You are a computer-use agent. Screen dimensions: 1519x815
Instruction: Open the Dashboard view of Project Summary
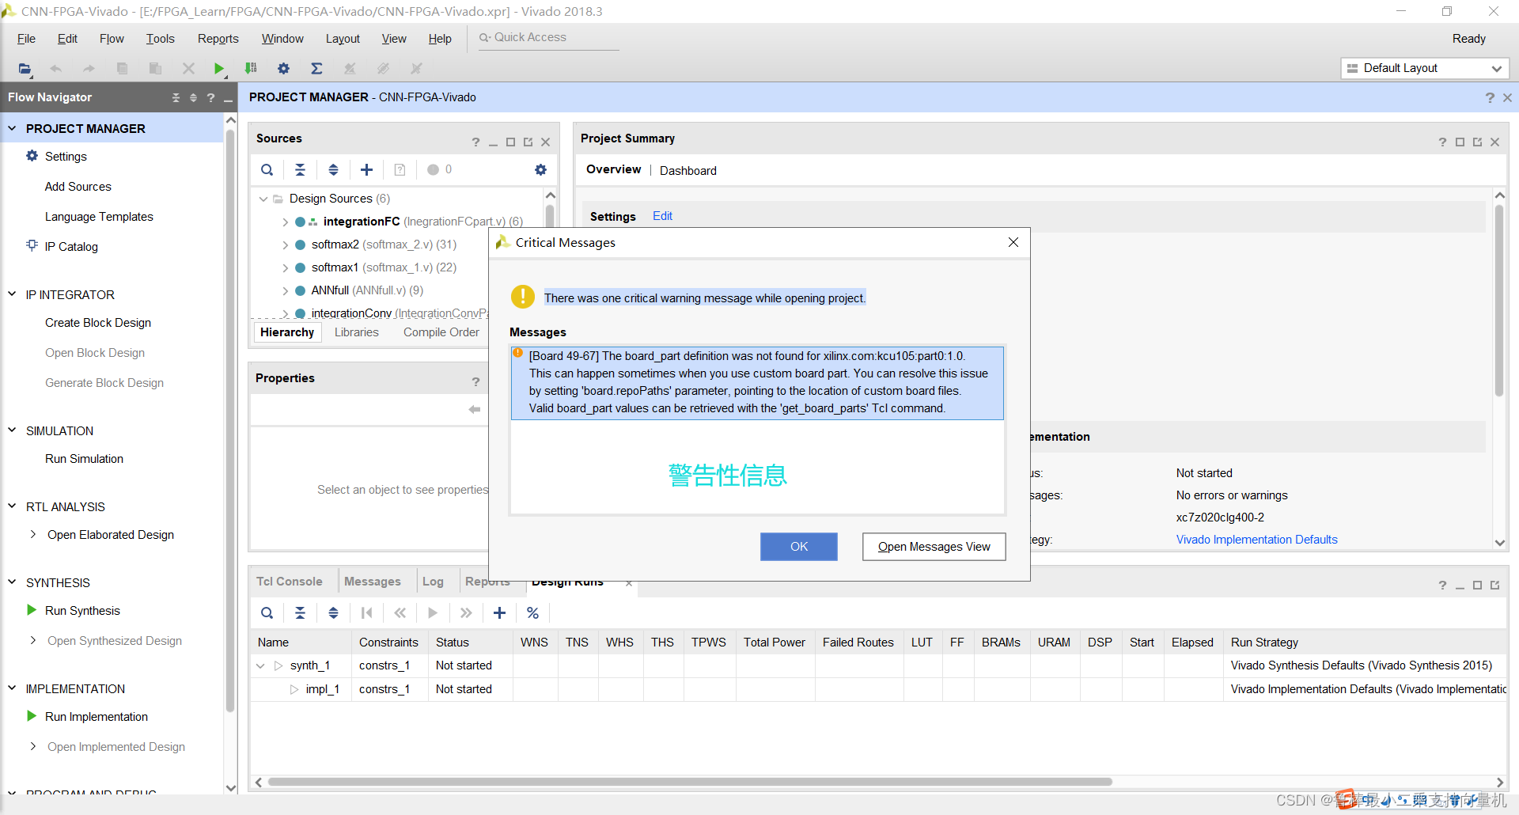click(x=688, y=171)
